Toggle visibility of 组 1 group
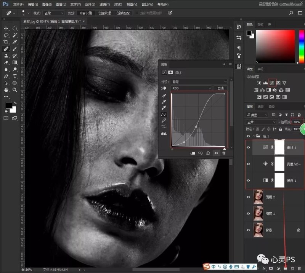 (x=248, y=136)
